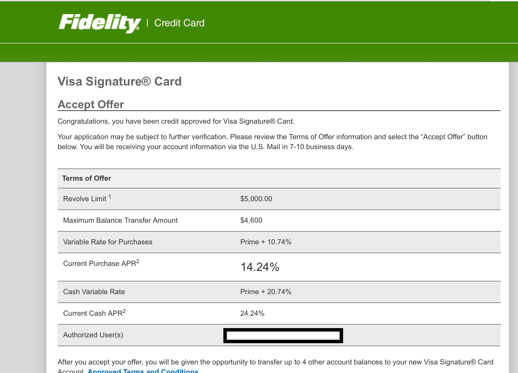Click the Variable Rate for Purchases label
This screenshot has width=518, height=373.
pos(108,242)
